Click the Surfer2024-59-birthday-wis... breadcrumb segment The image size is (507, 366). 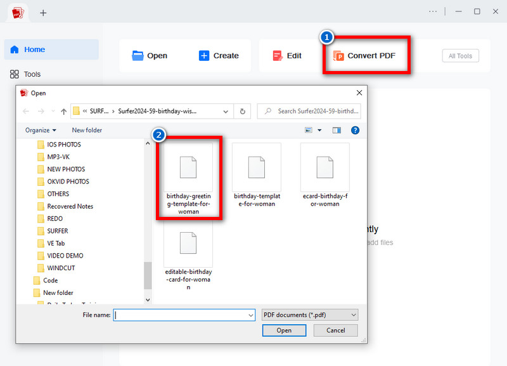pos(157,111)
